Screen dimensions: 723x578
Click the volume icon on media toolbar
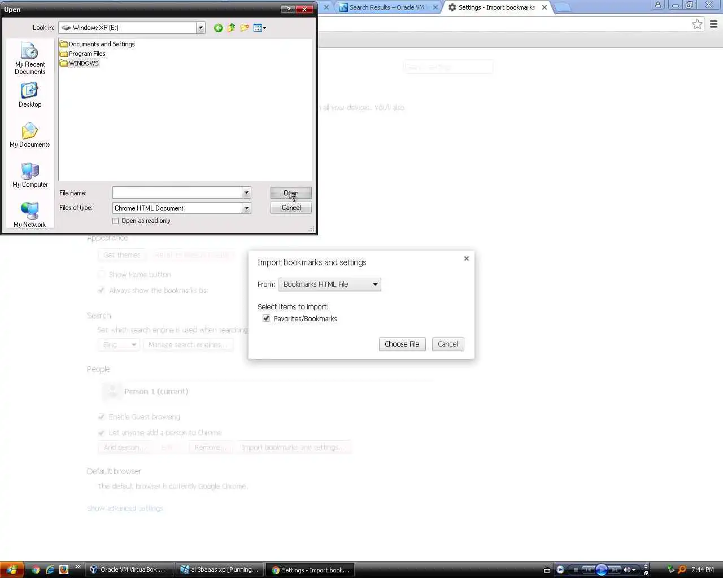[x=627, y=570]
